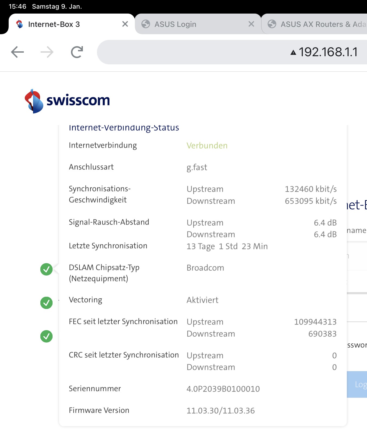Image resolution: width=367 pixels, height=442 pixels.
Task: Click the green Verbunden connection status
Action: pos(207,146)
